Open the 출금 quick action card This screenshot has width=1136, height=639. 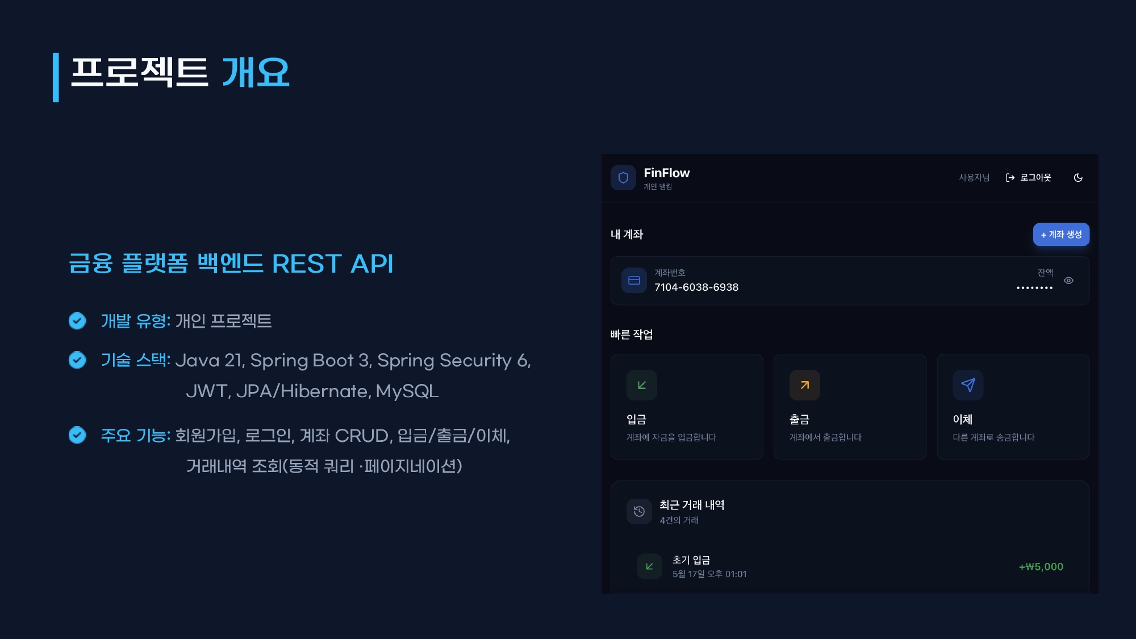[850, 407]
